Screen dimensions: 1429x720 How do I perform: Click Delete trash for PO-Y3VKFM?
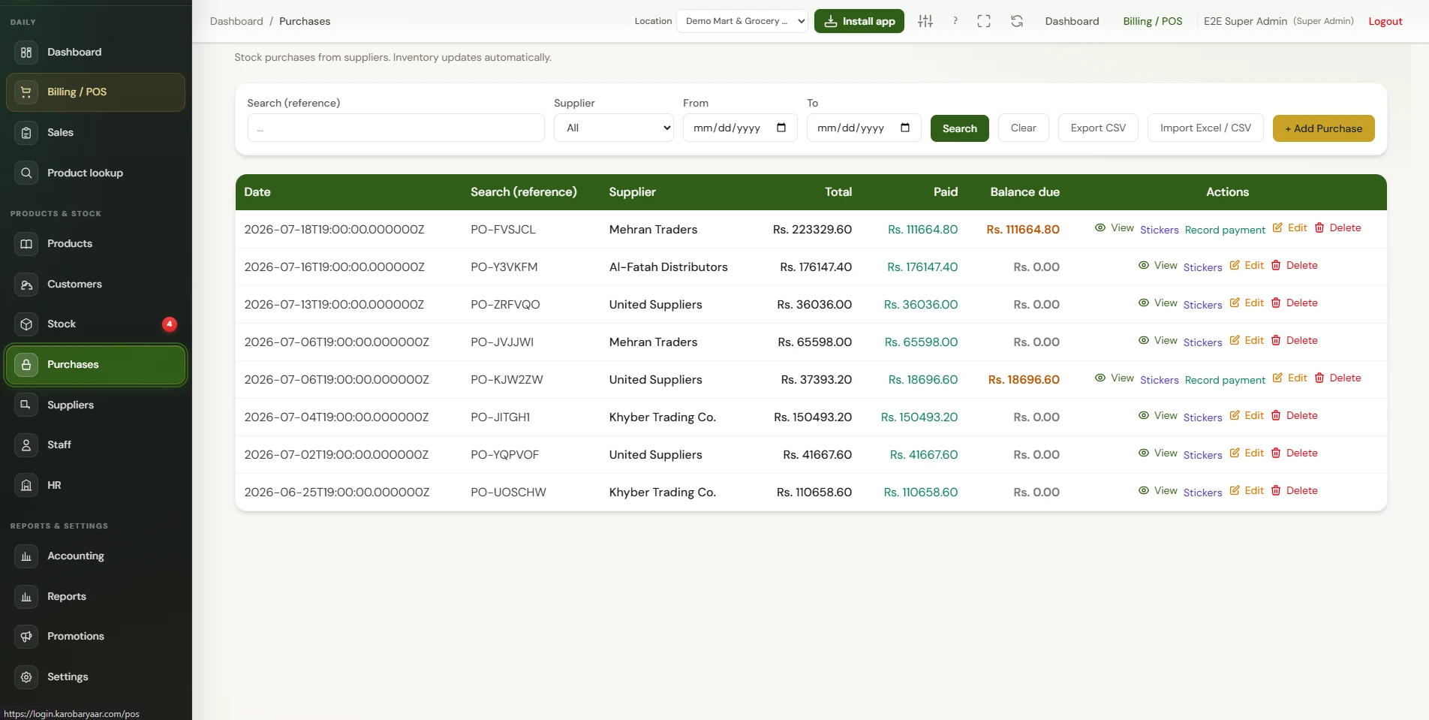coord(1276,265)
